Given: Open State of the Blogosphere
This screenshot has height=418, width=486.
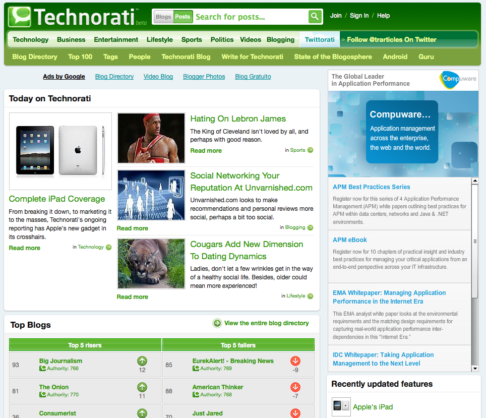Looking at the screenshot, I should coord(333,57).
